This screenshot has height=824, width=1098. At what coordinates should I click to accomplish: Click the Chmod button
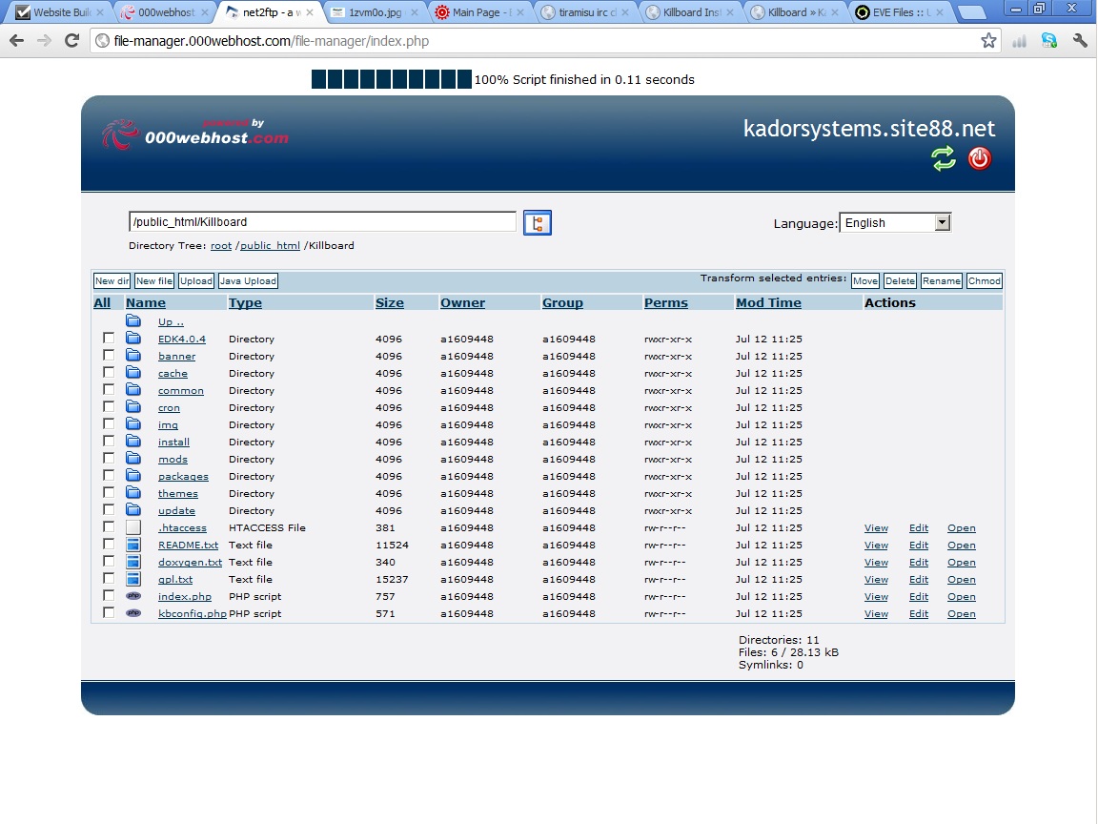pyautogui.click(x=984, y=281)
